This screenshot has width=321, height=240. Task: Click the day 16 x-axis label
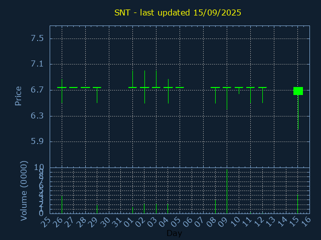tap(306, 222)
